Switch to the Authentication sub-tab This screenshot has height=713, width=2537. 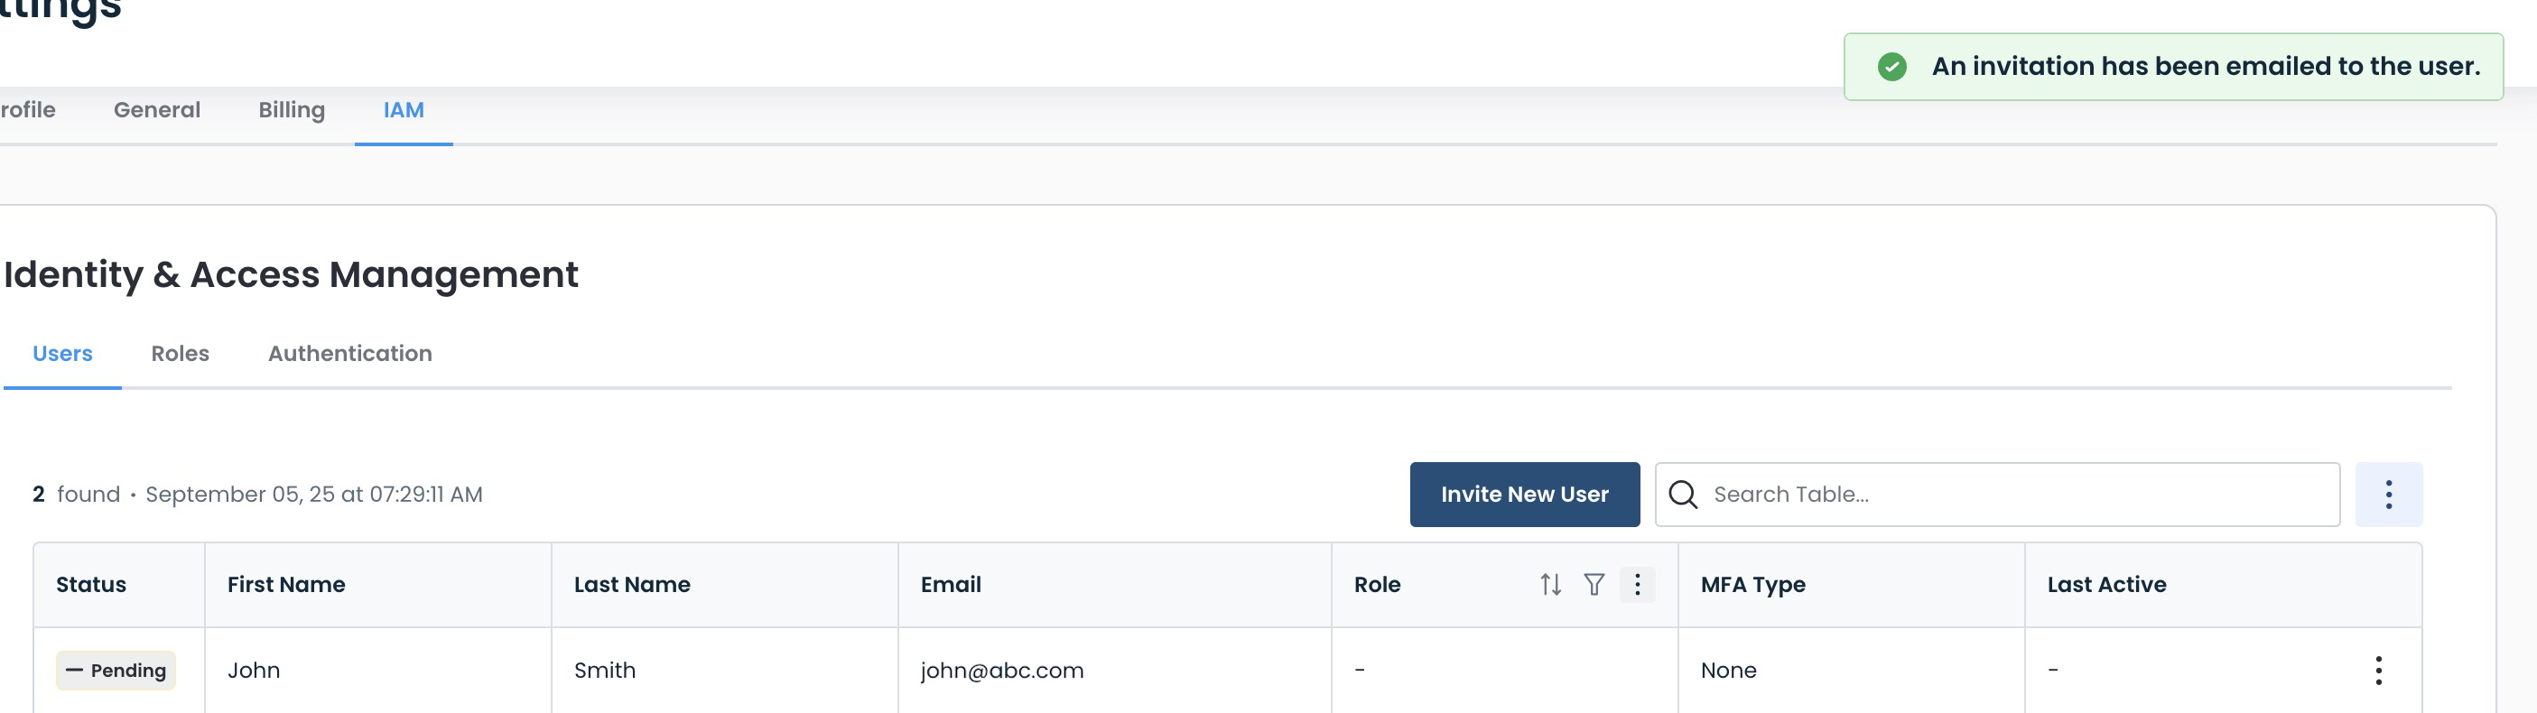[x=349, y=354]
